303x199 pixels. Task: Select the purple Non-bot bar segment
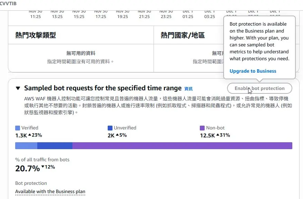182,145
